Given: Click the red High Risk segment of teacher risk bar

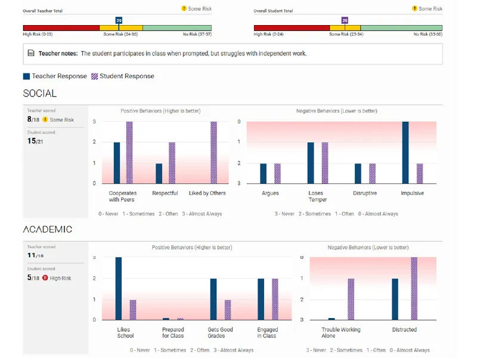Looking at the screenshot, I should (x=61, y=28).
